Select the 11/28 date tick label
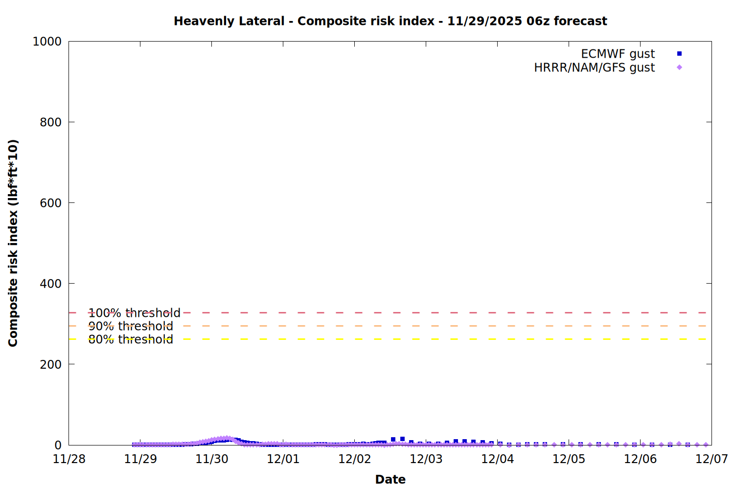Image resolution: width=734 pixels, height=489 pixels. coord(69,459)
